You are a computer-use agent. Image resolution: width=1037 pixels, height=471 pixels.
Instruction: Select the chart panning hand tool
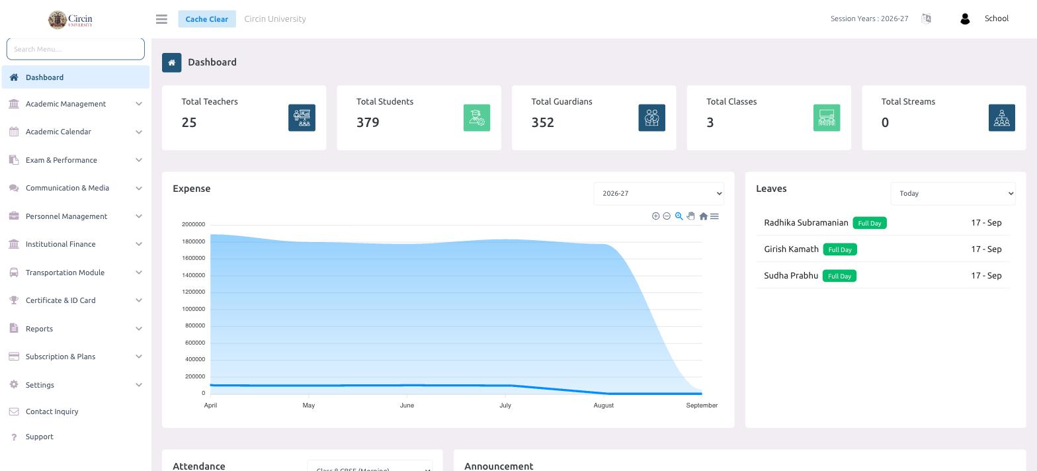coord(690,216)
